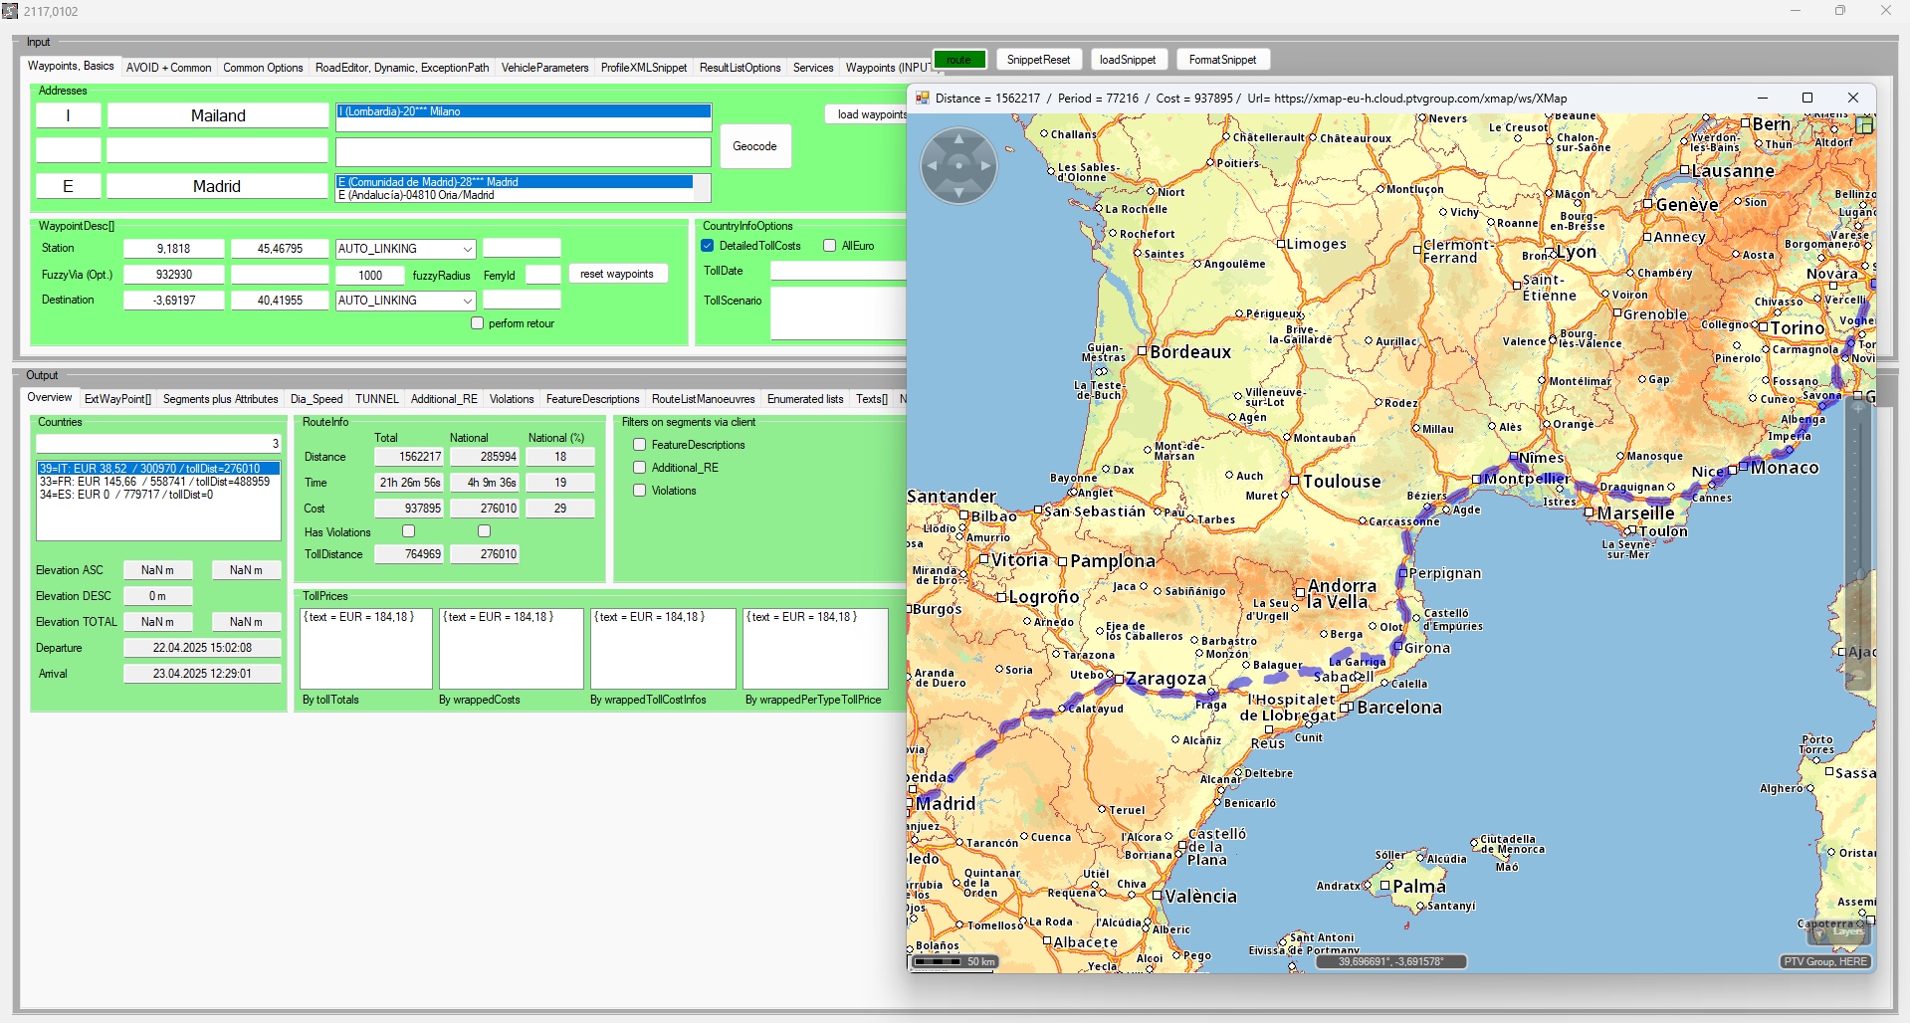The image size is (1910, 1023).
Task: Open the TUNNEL output tab
Action: [376, 399]
